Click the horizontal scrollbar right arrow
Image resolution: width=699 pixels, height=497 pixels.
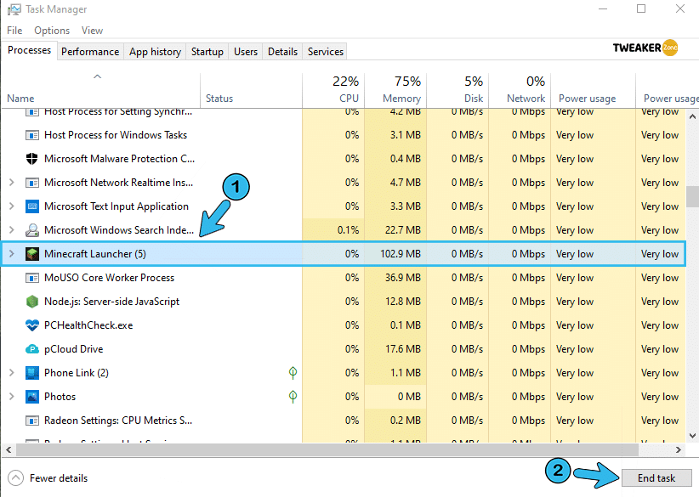tap(678, 449)
